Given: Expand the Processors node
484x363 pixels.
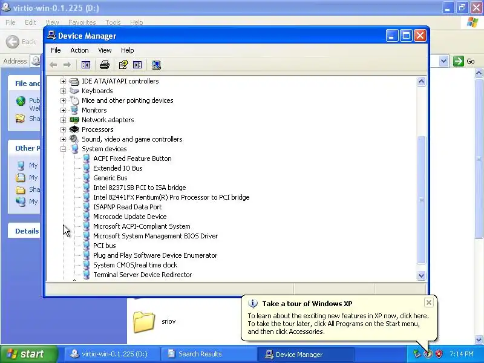Looking at the screenshot, I should click(64, 129).
